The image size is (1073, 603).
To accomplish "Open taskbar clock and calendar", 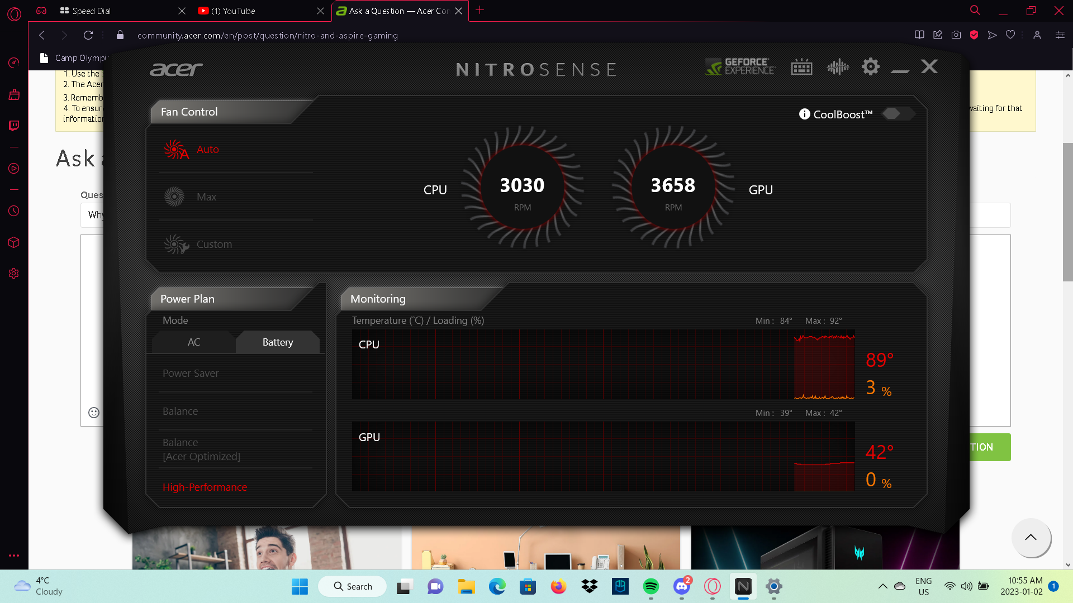I will (1021, 586).
